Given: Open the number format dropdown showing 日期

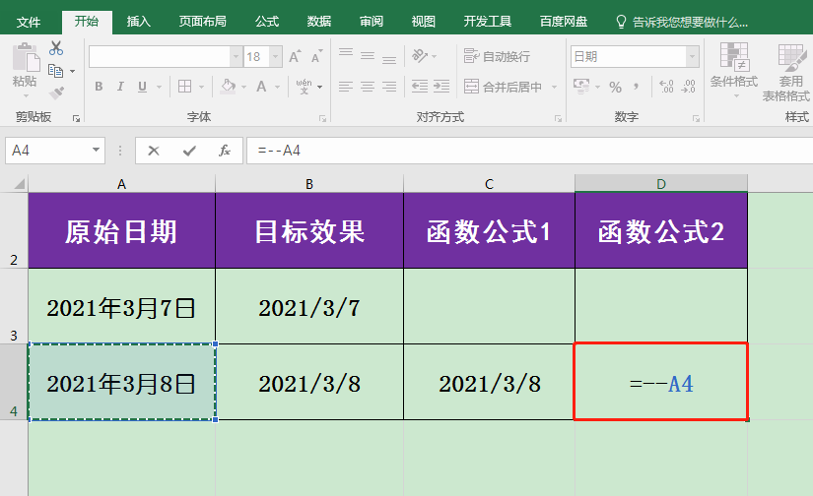Looking at the screenshot, I should coord(693,56).
